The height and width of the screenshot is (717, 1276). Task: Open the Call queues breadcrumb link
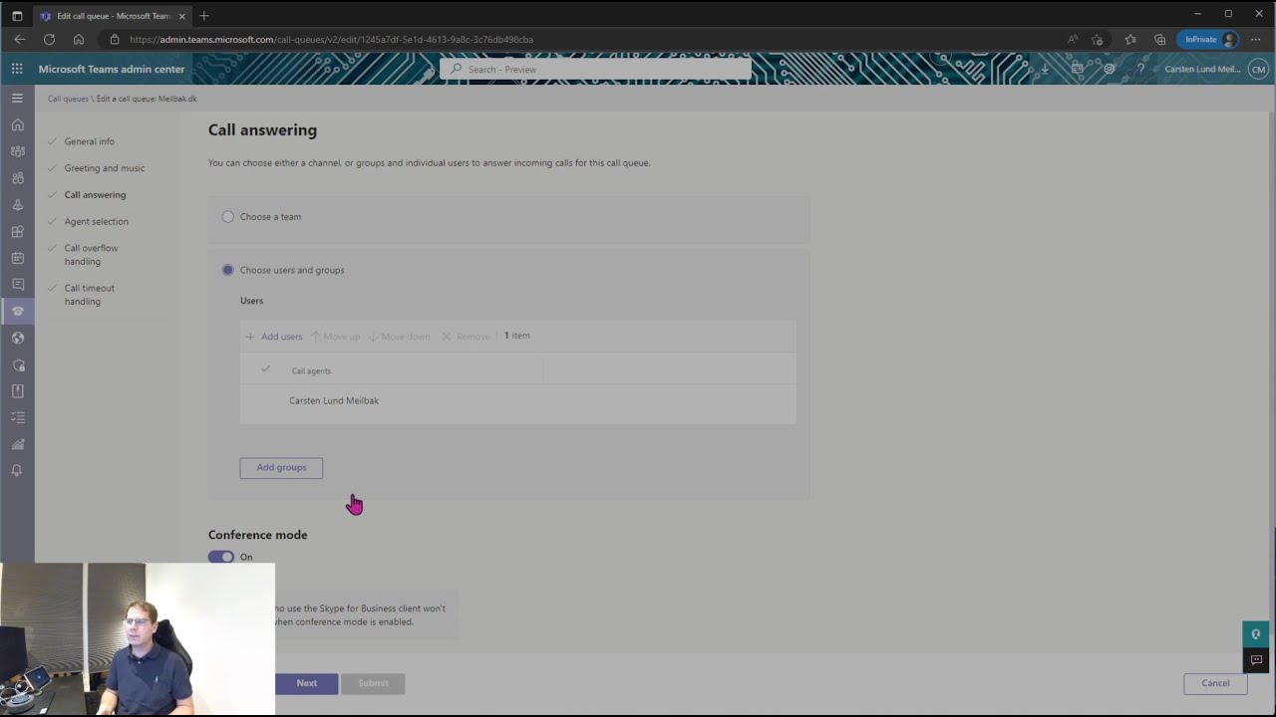coord(68,99)
